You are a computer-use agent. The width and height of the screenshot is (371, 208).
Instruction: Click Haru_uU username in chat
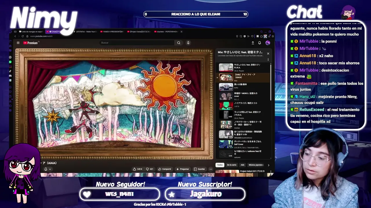tap(307, 97)
